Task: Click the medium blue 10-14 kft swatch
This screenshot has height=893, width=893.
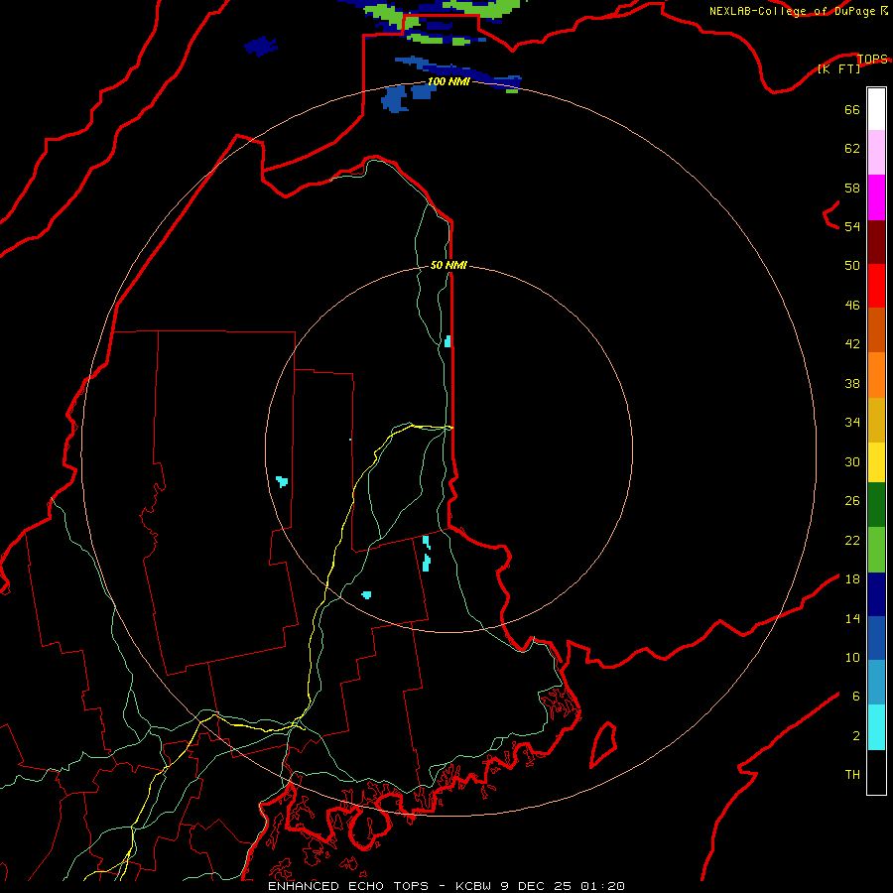Action: click(876, 638)
